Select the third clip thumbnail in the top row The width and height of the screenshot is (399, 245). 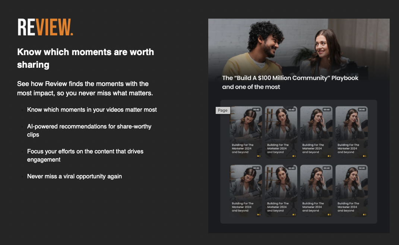(316, 132)
